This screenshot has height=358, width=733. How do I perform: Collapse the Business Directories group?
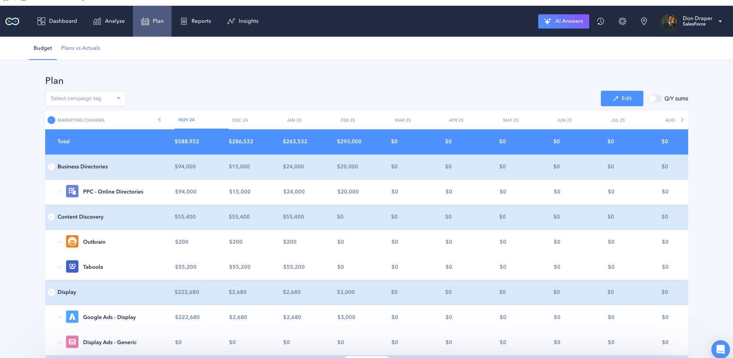51,167
